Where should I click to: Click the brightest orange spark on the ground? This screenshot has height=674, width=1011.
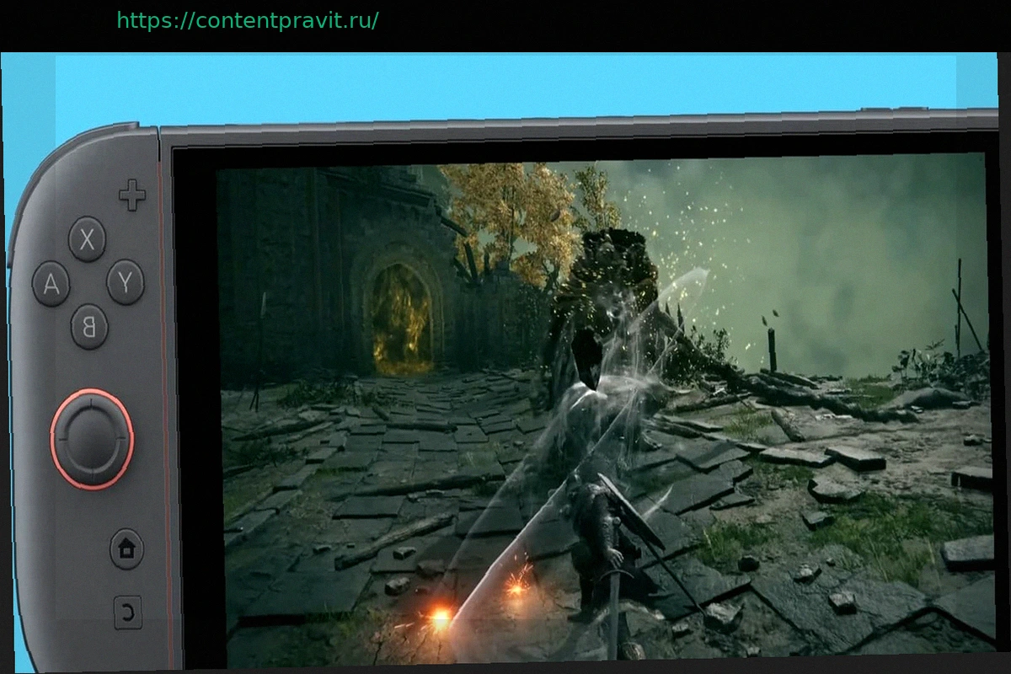[x=440, y=619]
